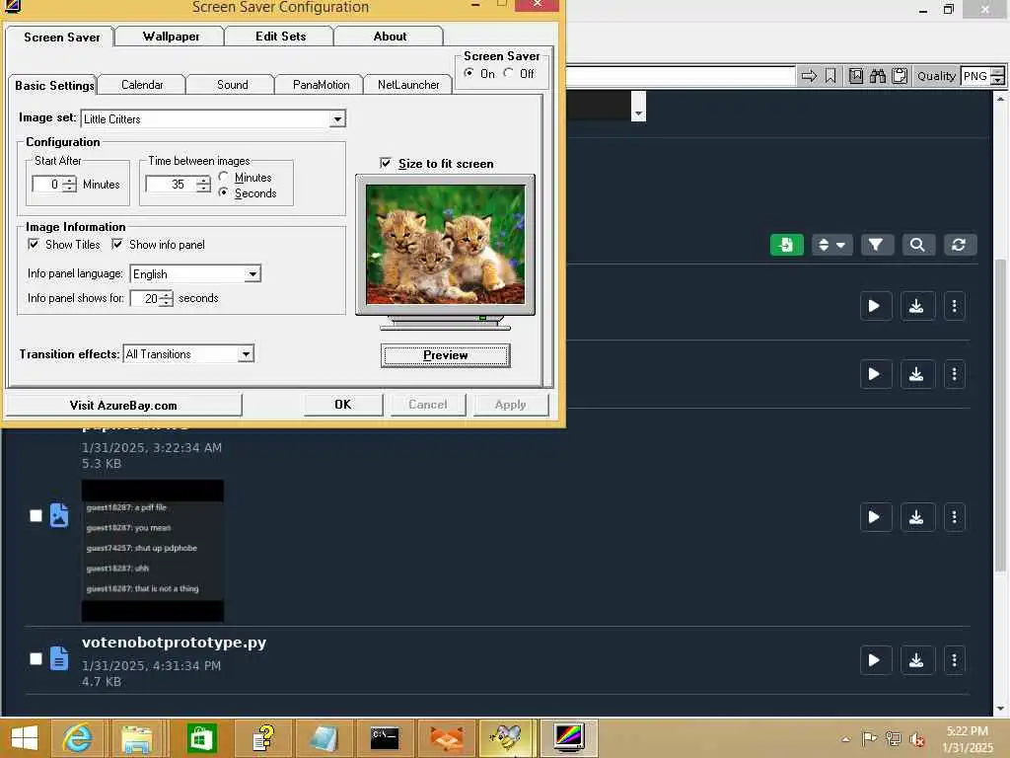Switch to the Wallpaper tab
Viewport: 1010px width, 758px height.
click(x=171, y=37)
